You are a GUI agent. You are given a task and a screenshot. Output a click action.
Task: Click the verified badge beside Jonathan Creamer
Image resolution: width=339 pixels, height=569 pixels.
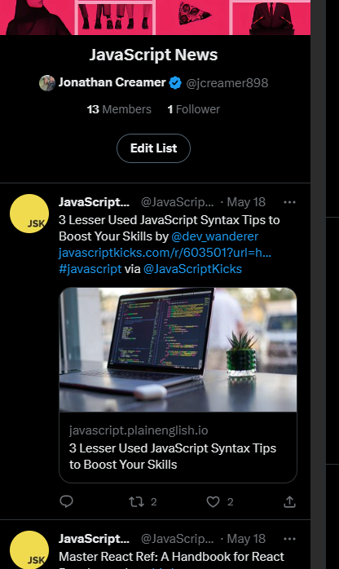175,82
